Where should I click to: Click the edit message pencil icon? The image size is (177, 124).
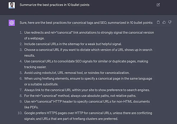pyautogui.click(x=158, y=5)
